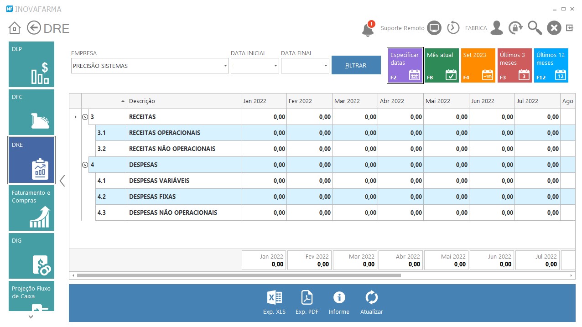Image resolution: width=582 pixels, height=327 pixels.
Task: Open the notifications bell
Action: tap(368, 29)
